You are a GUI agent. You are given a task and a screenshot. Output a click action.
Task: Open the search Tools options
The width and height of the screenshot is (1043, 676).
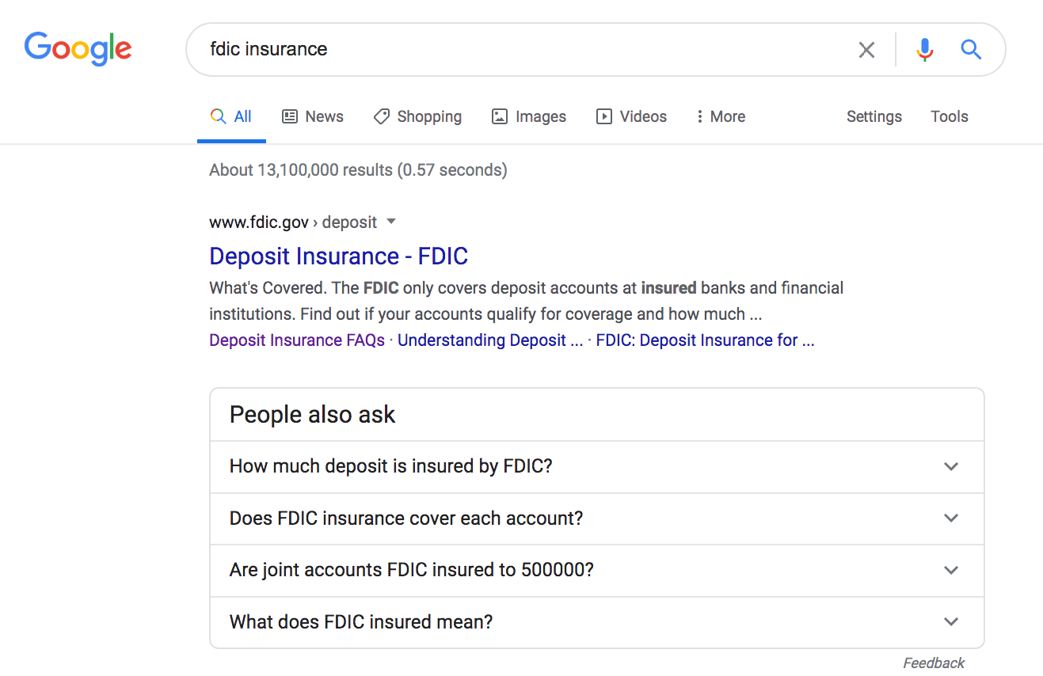950,116
